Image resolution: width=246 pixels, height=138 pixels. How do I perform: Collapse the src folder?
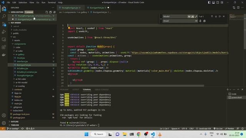tap(14, 37)
